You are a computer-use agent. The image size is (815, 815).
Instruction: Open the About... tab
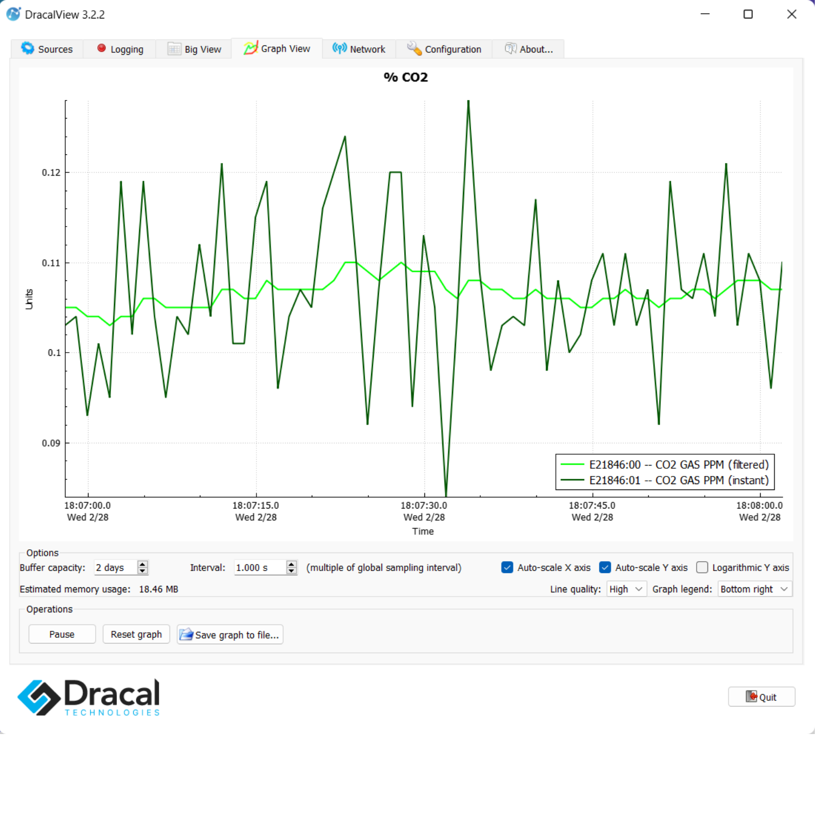528,49
